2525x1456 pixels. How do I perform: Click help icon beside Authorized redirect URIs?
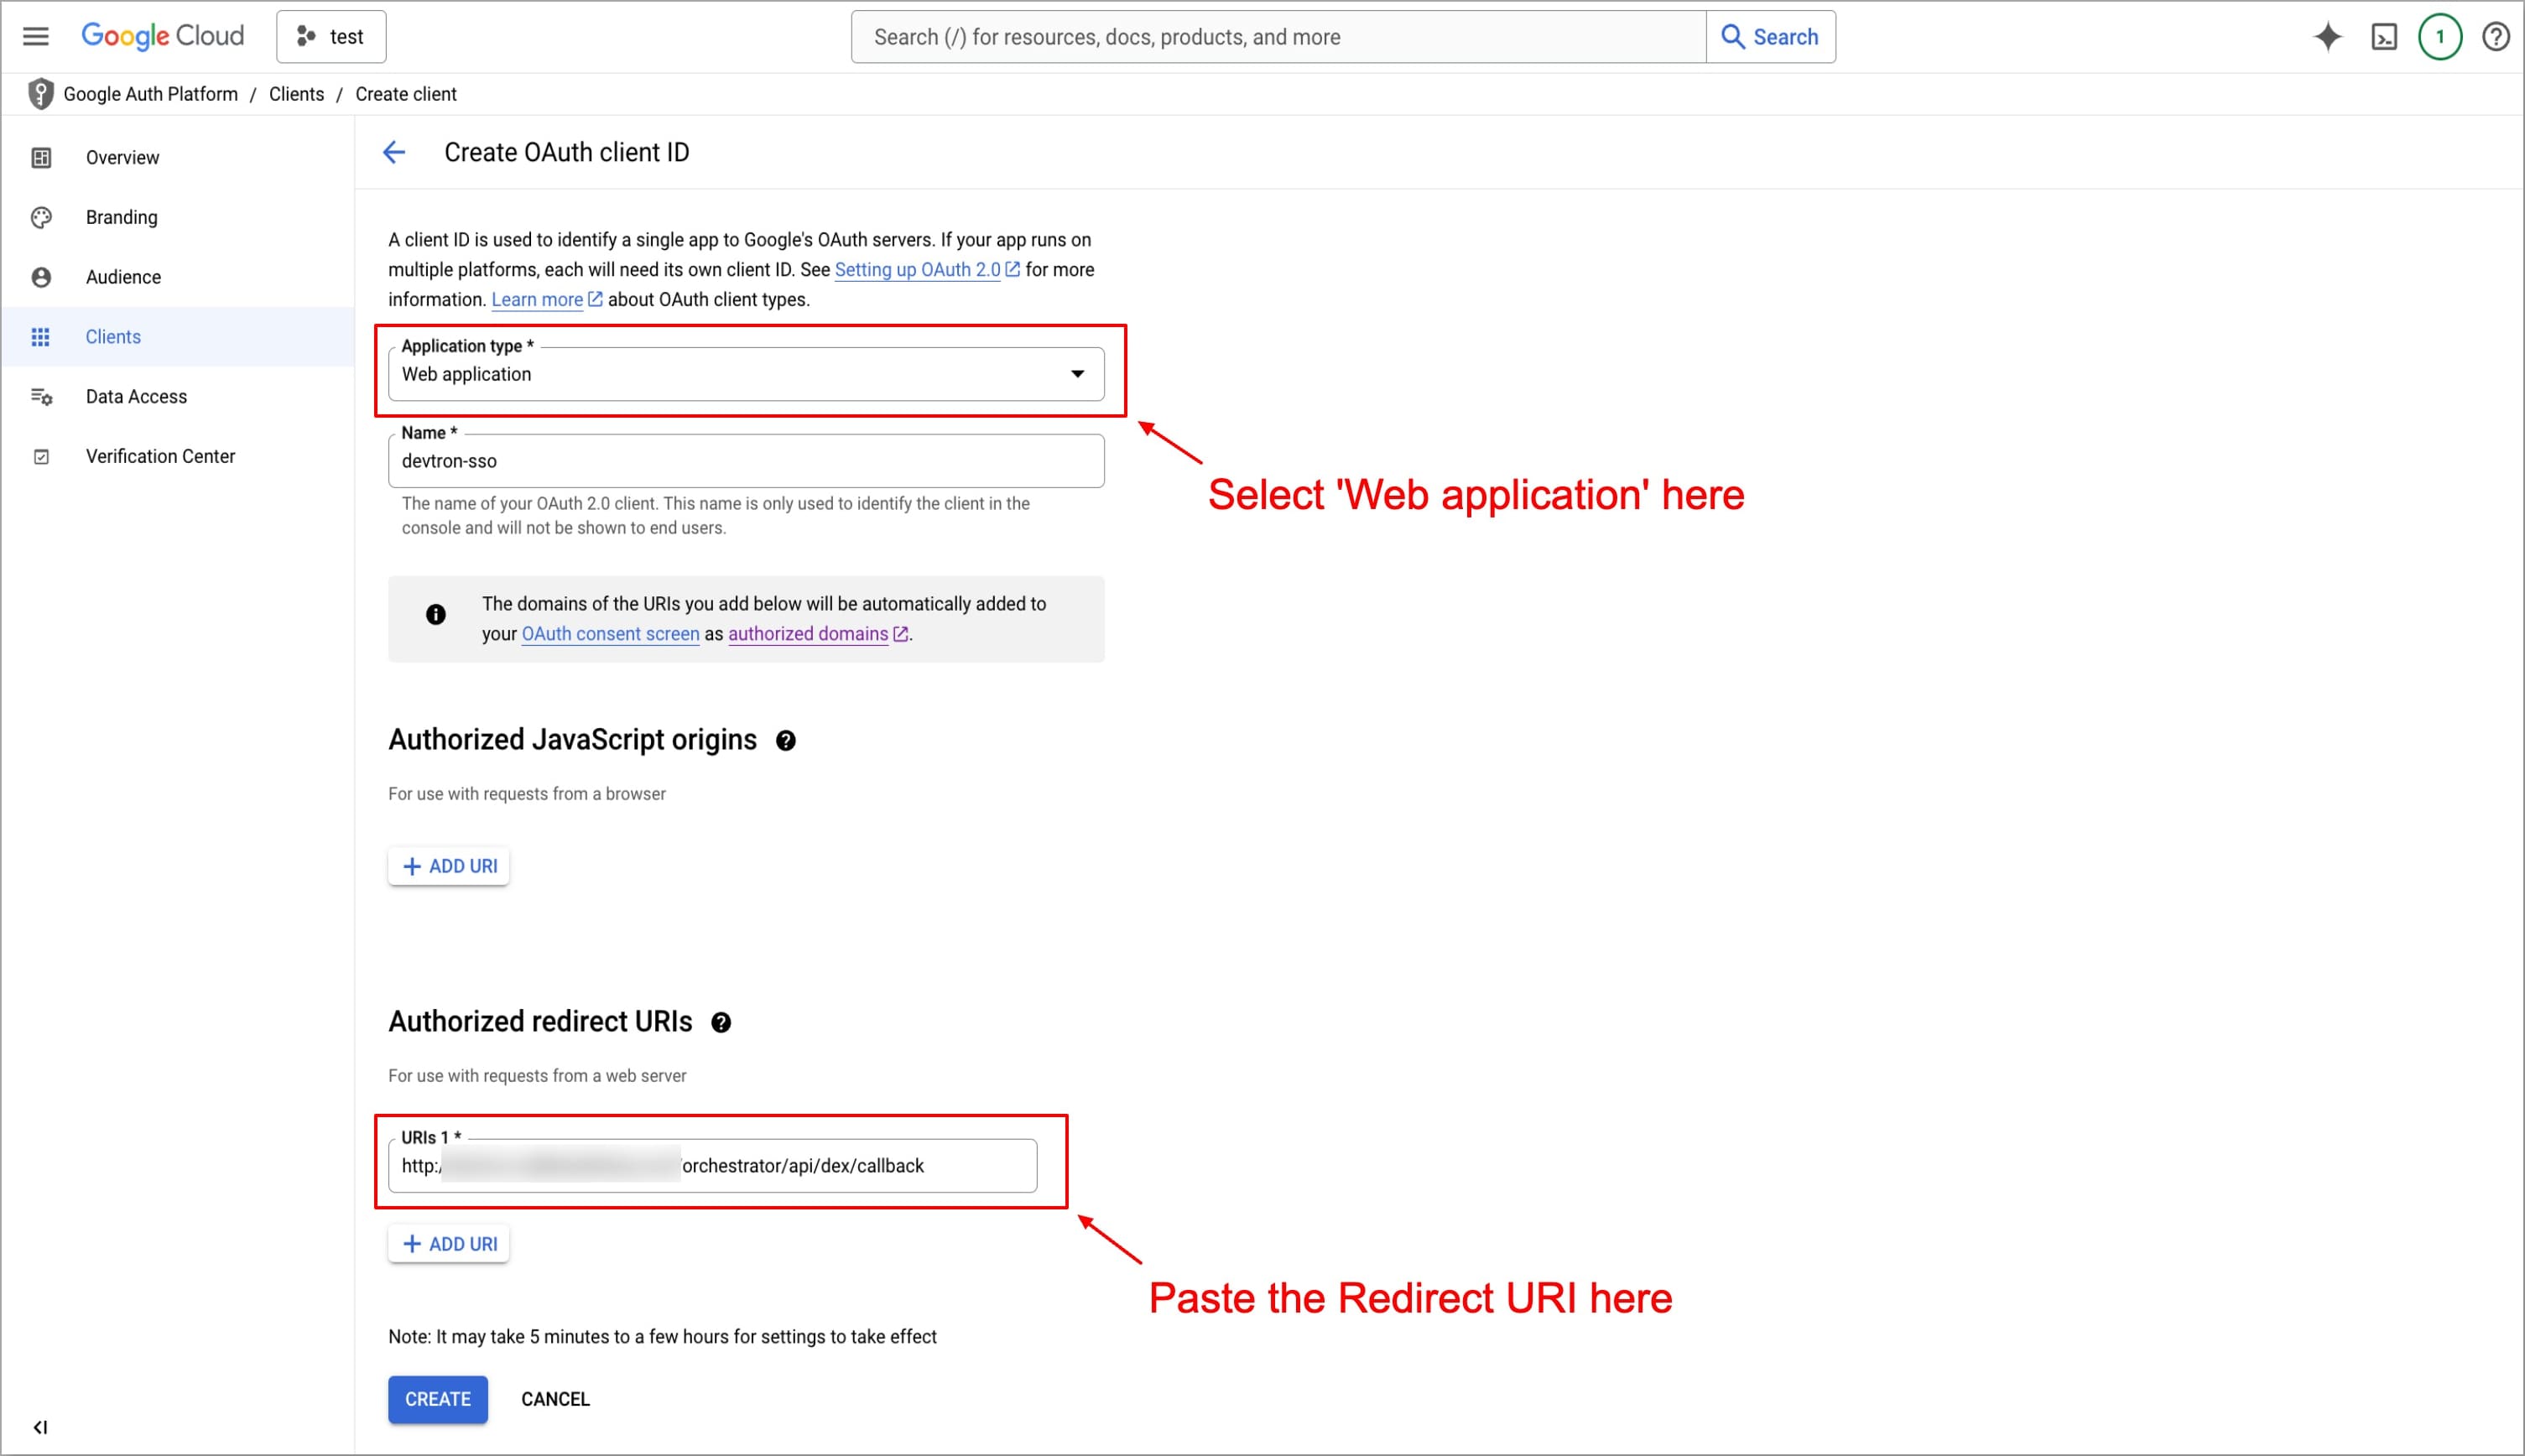click(721, 1023)
